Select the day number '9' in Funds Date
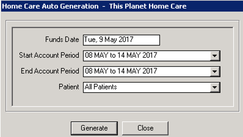This screenshot has height=137, width=243. (101, 39)
